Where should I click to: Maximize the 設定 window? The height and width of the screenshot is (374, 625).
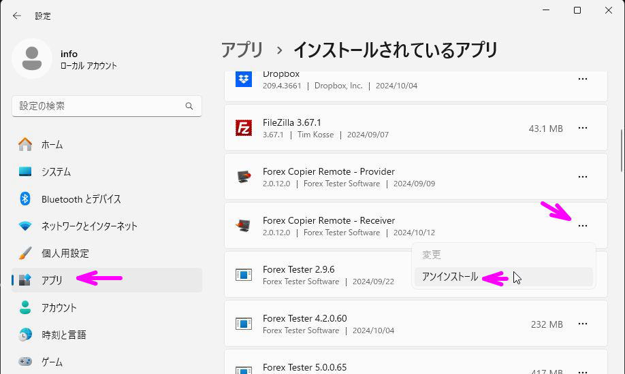(x=577, y=10)
